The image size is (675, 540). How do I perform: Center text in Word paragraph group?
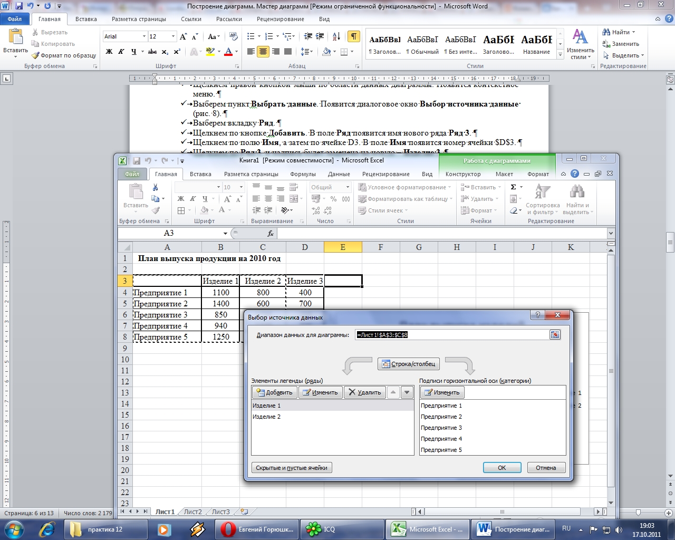[x=263, y=52]
